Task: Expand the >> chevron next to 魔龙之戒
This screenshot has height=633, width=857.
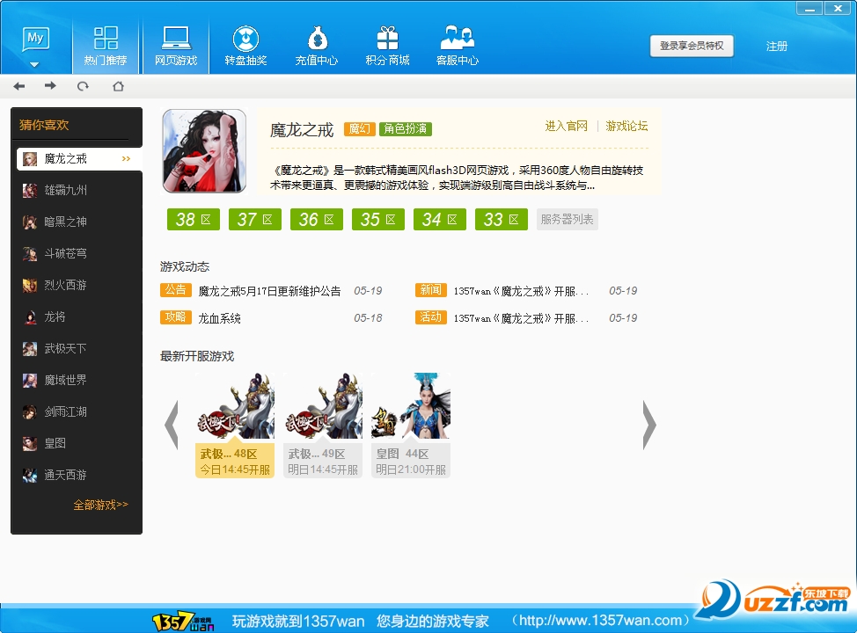Action: pos(126,159)
